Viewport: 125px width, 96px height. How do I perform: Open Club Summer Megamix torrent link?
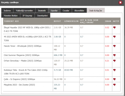tap(21, 55)
